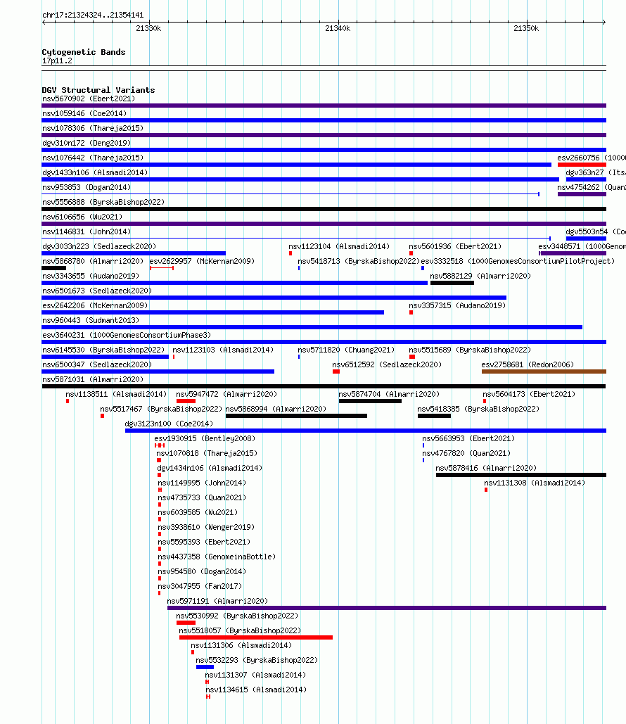
Task: Select nsv4735733 (Quan2021) variant label
Action: pos(202,497)
